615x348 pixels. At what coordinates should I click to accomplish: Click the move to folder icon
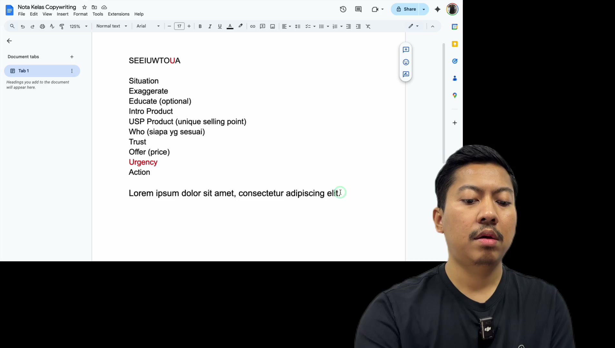[x=94, y=7]
